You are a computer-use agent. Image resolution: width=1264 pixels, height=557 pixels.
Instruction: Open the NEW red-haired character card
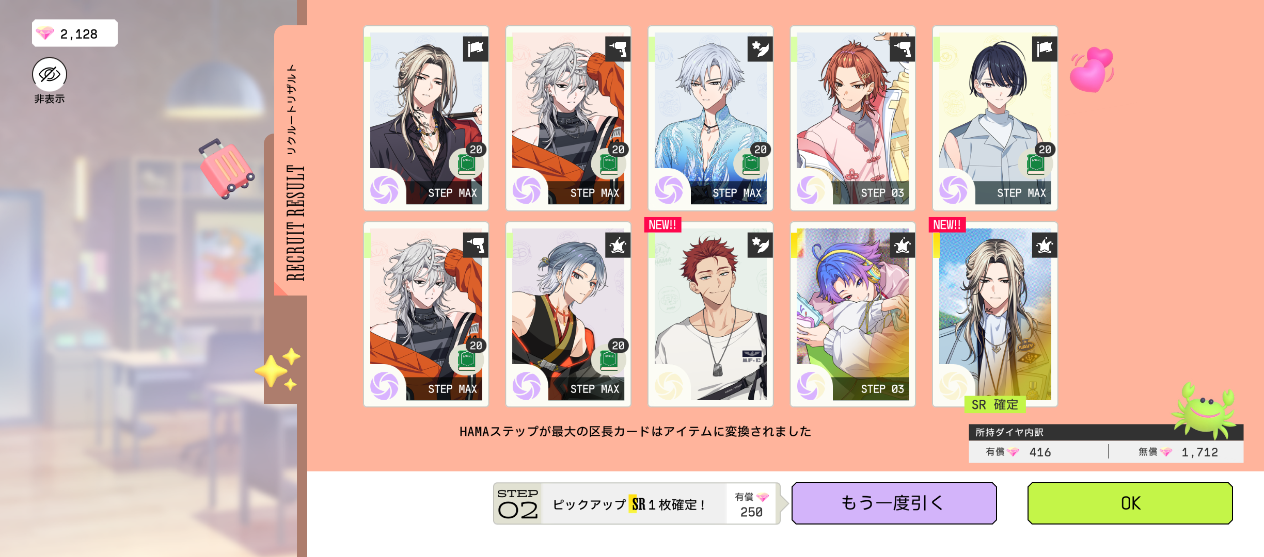(x=710, y=315)
